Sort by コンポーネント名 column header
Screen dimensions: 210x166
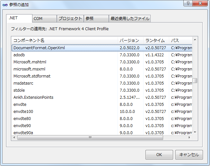tap(64, 41)
